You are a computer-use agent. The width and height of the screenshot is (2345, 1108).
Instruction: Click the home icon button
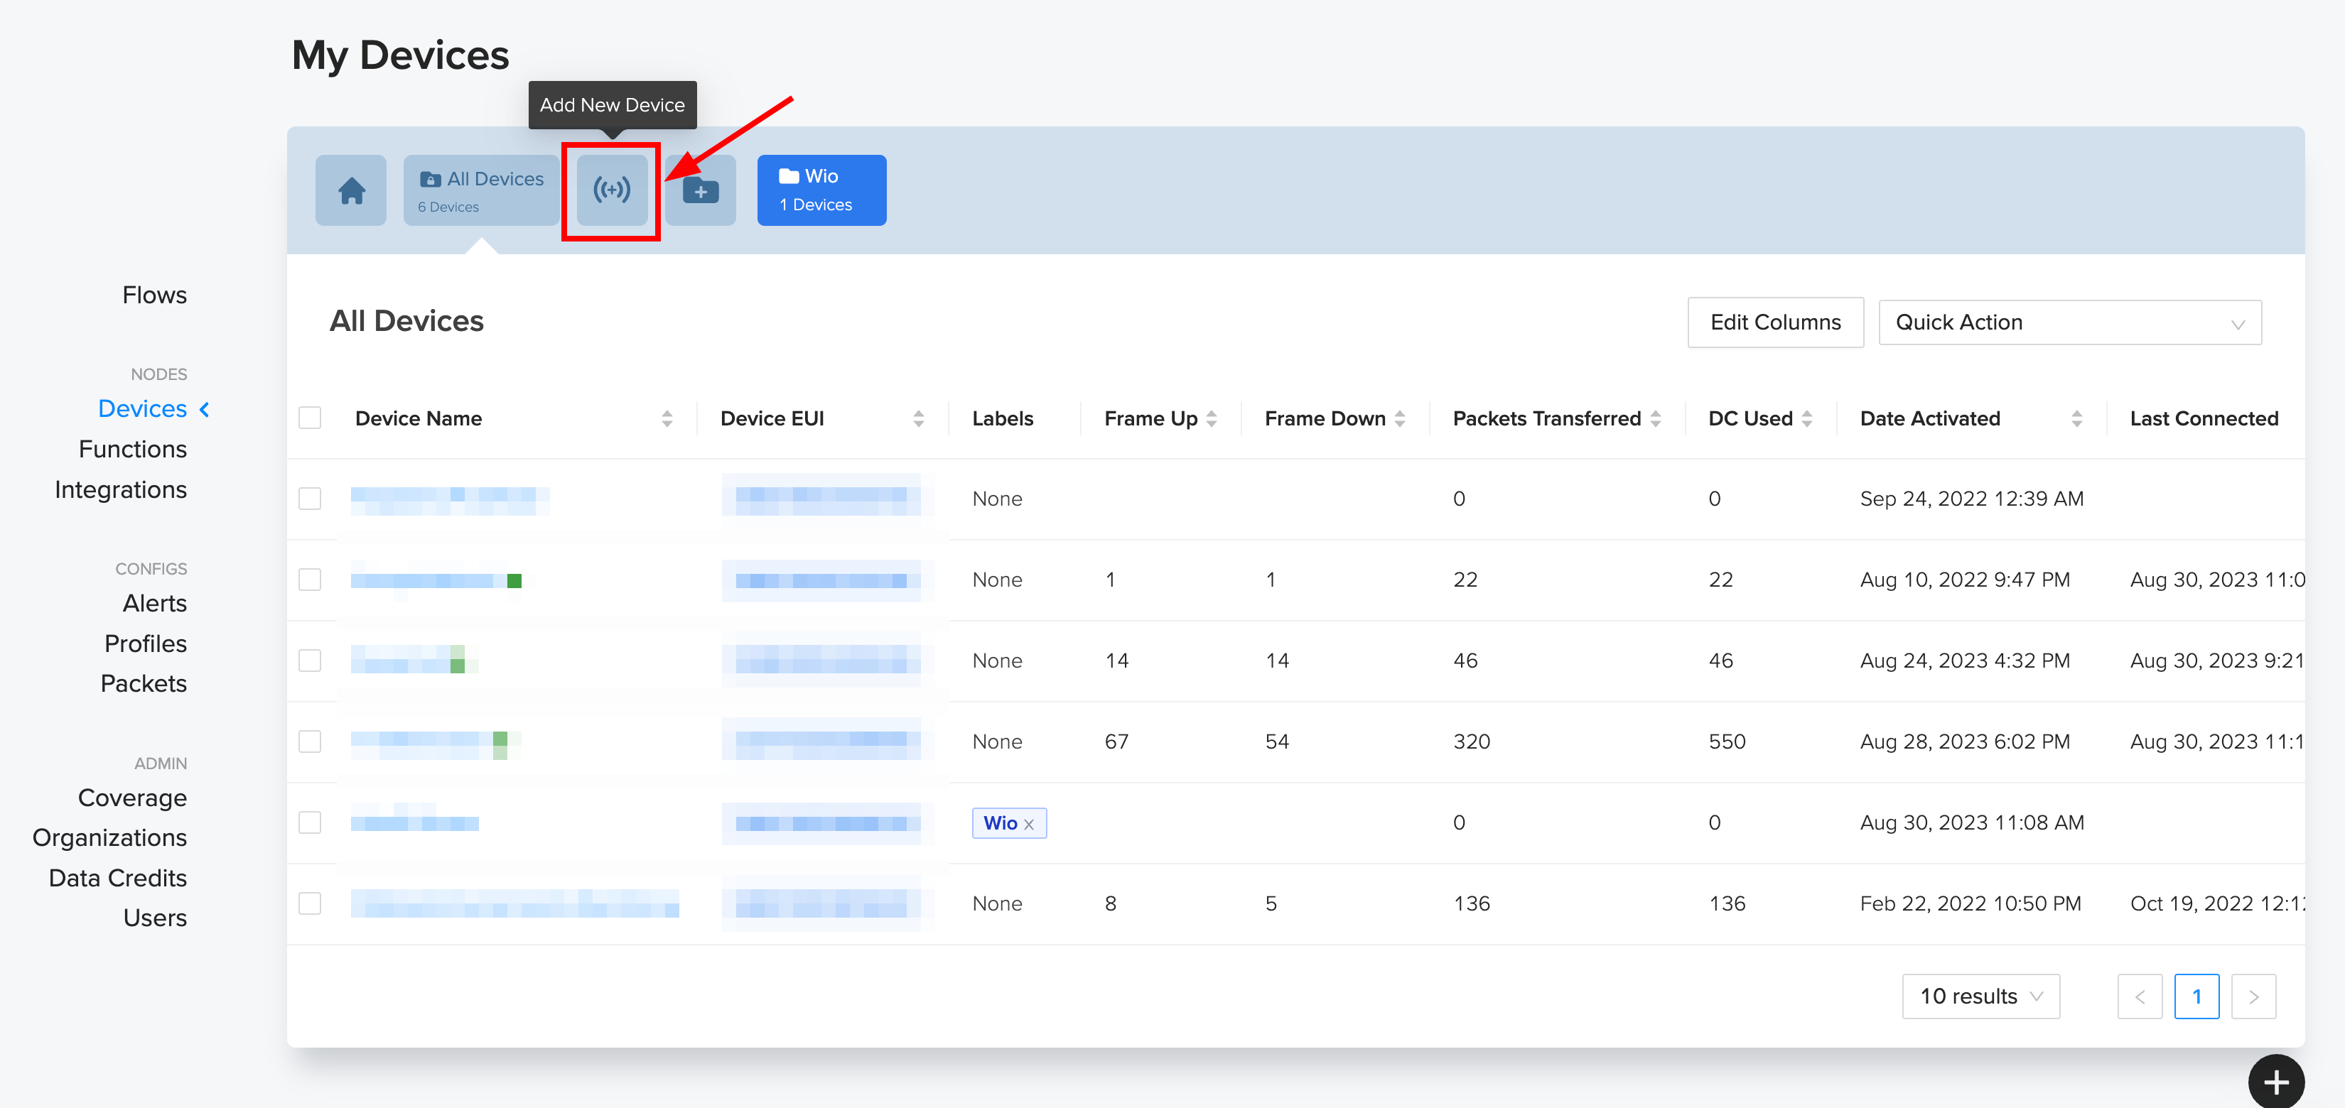coord(351,190)
